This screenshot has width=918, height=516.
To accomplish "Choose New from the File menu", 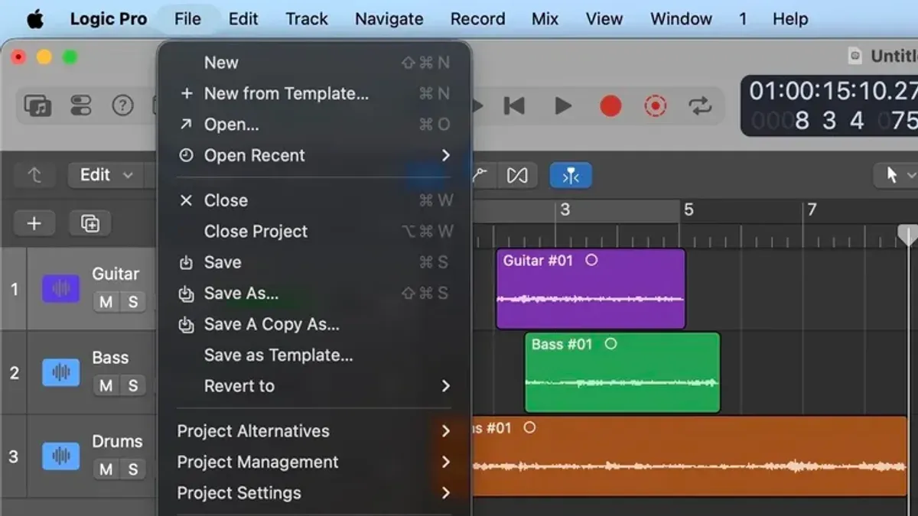I will pos(315,63).
